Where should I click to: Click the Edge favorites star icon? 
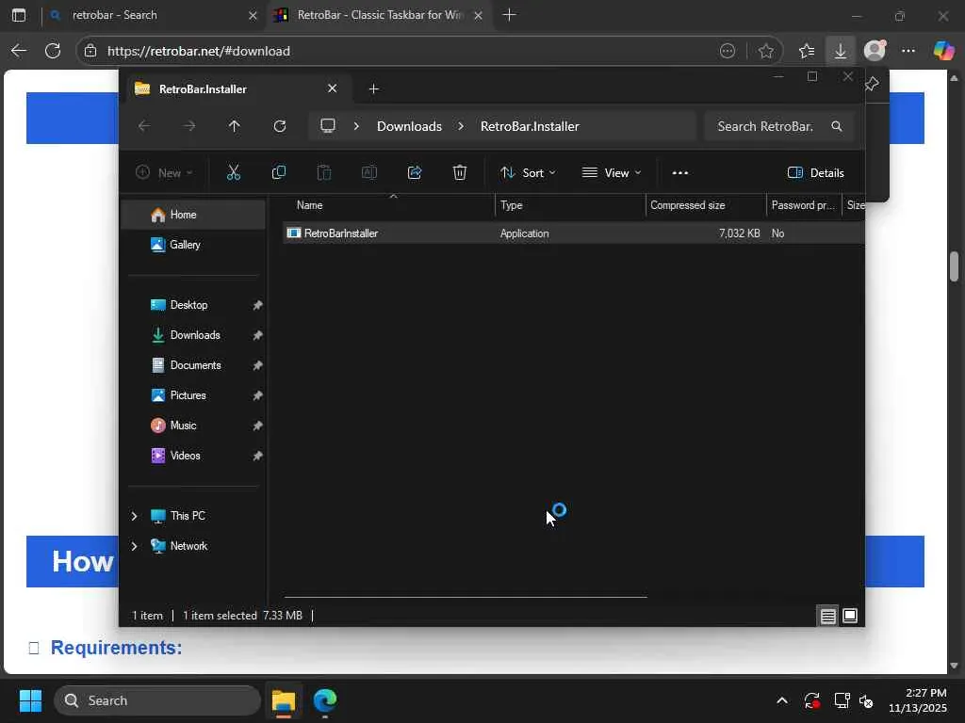pos(765,51)
